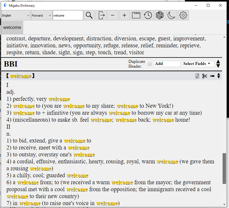Click 'to outstay, overstay one's welcome' line
Screen dimensions: 229x208
pos(51,155)
